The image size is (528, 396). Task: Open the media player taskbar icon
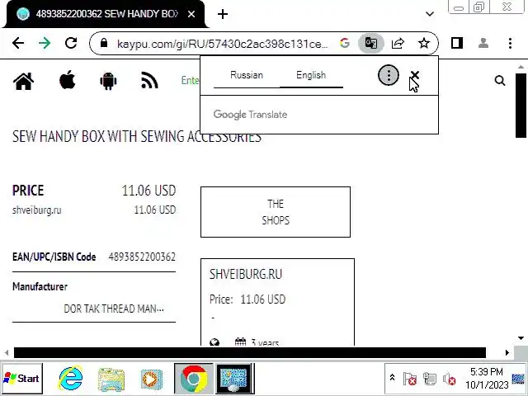tap(152, 379)
